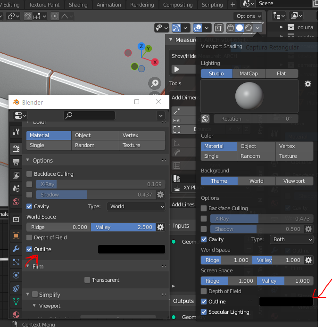Uncheck Cavity in Viewport Shading popover
The width and height of the screenshot is (332, 327).
204,239
